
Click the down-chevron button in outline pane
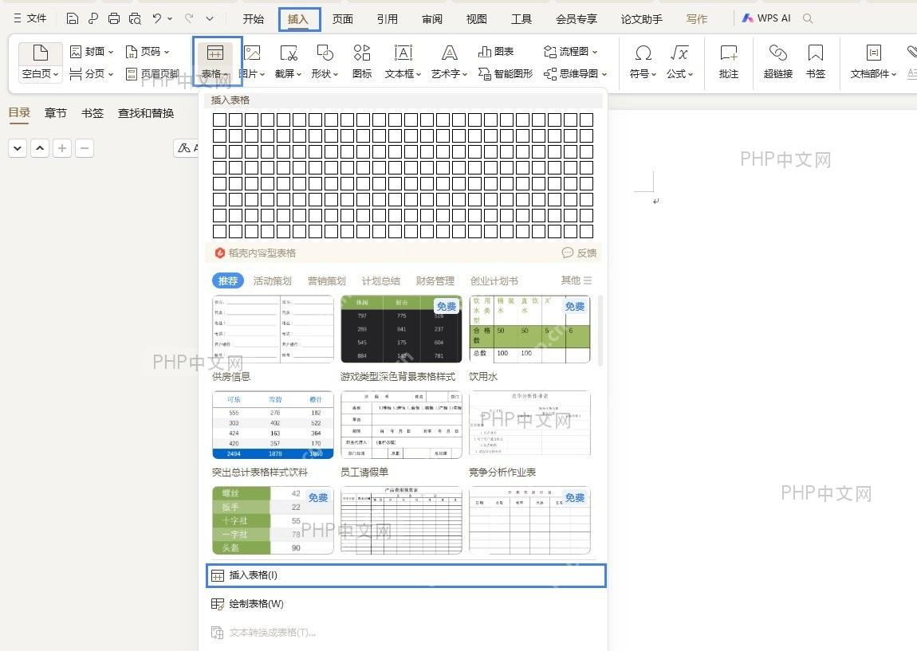point(18,148)
